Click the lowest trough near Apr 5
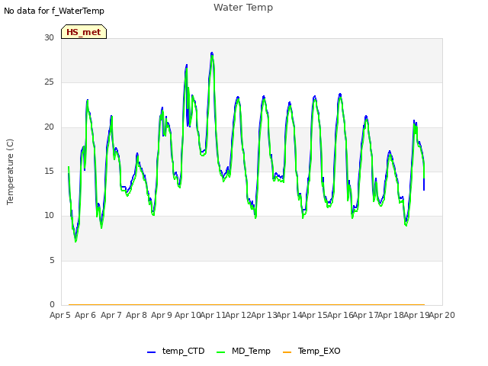The height and width of the screenshot is (366, 488). [75, 240]
